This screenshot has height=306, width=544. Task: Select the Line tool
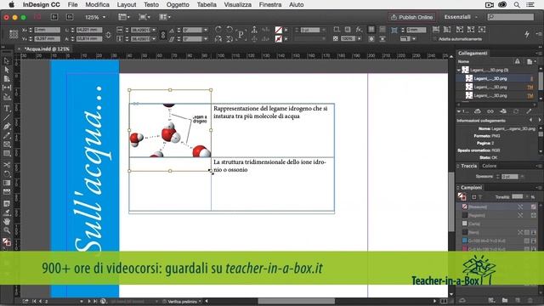pyautogui.click(x=7, y=117)
